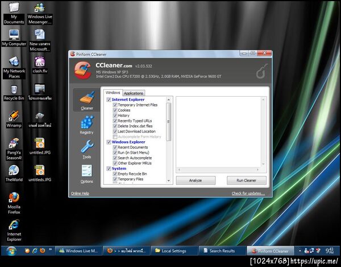Screen dimensions: 341x267
Task: Switch to Search Results taskbar button
Action: point(222,250)
